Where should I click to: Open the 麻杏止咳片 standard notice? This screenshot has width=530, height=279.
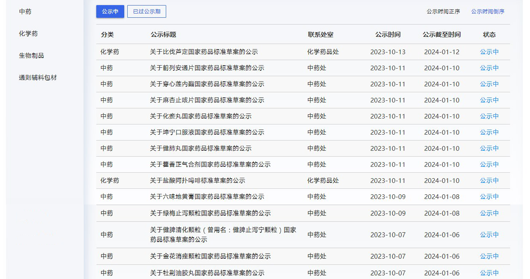(x=206, y=100)
